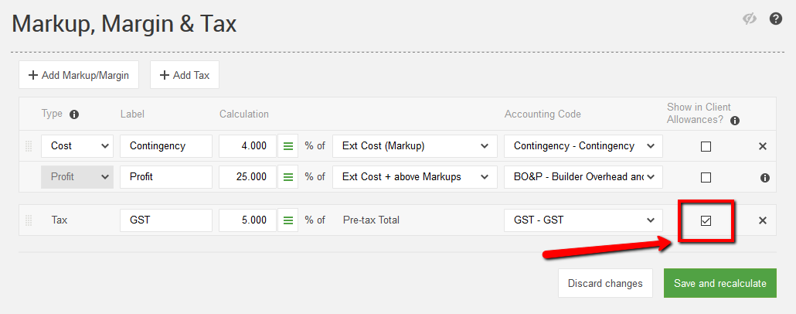The height and width of the screenshot is (314, 796).
Task: Click the Show in Client Allowances info icon
Action: click(x=735, y=121)
